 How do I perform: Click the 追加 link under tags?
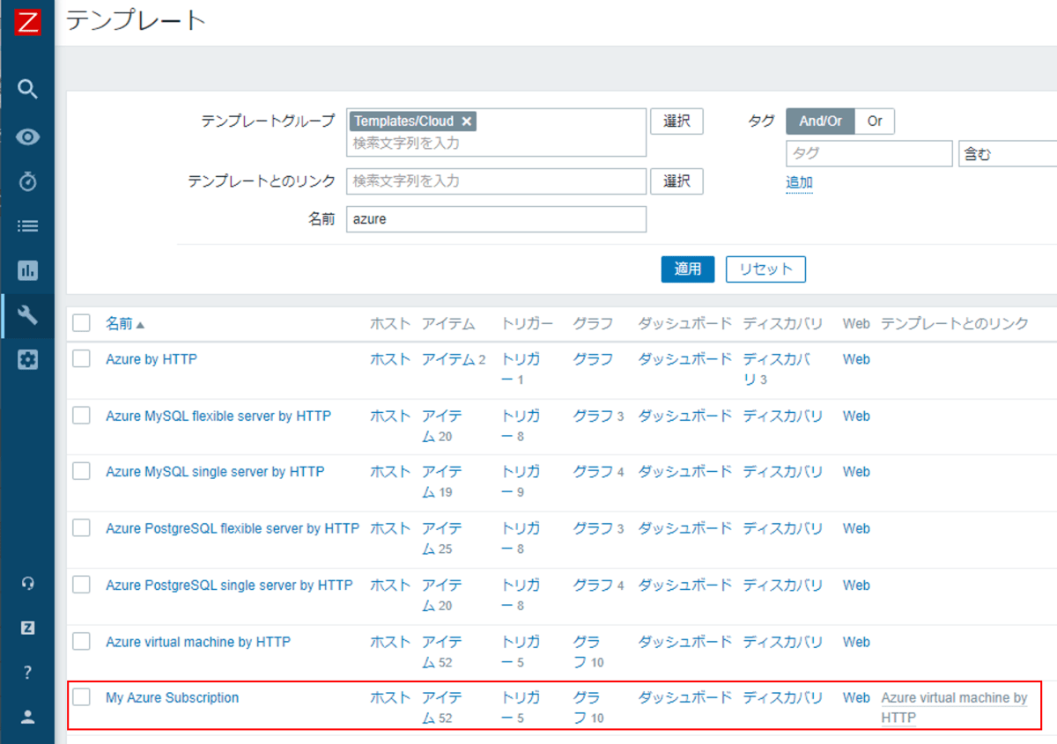[x=799, y=183]
